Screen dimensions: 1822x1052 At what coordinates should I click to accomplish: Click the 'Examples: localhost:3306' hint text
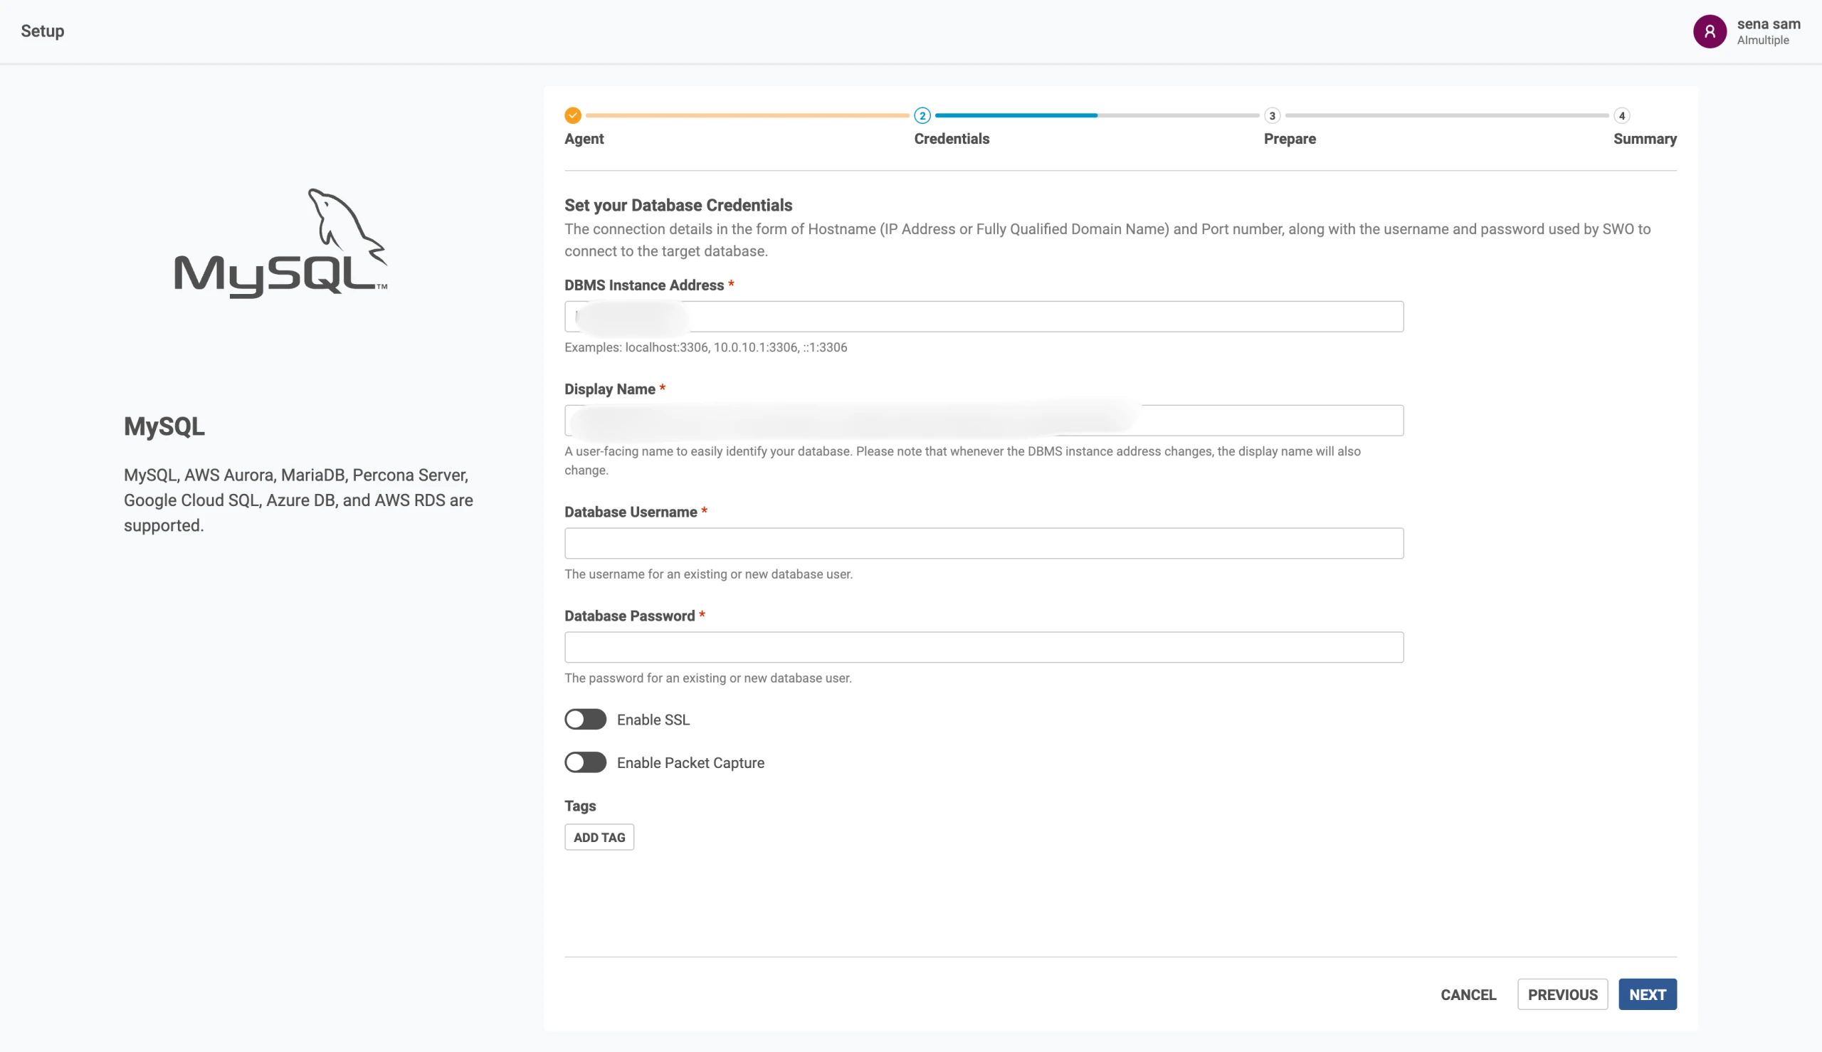[x=706, y=347]
